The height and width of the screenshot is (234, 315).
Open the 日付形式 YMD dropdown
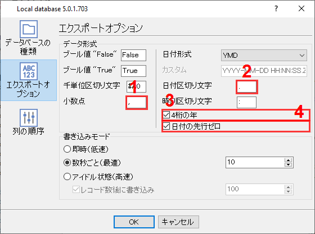point(264,56)
